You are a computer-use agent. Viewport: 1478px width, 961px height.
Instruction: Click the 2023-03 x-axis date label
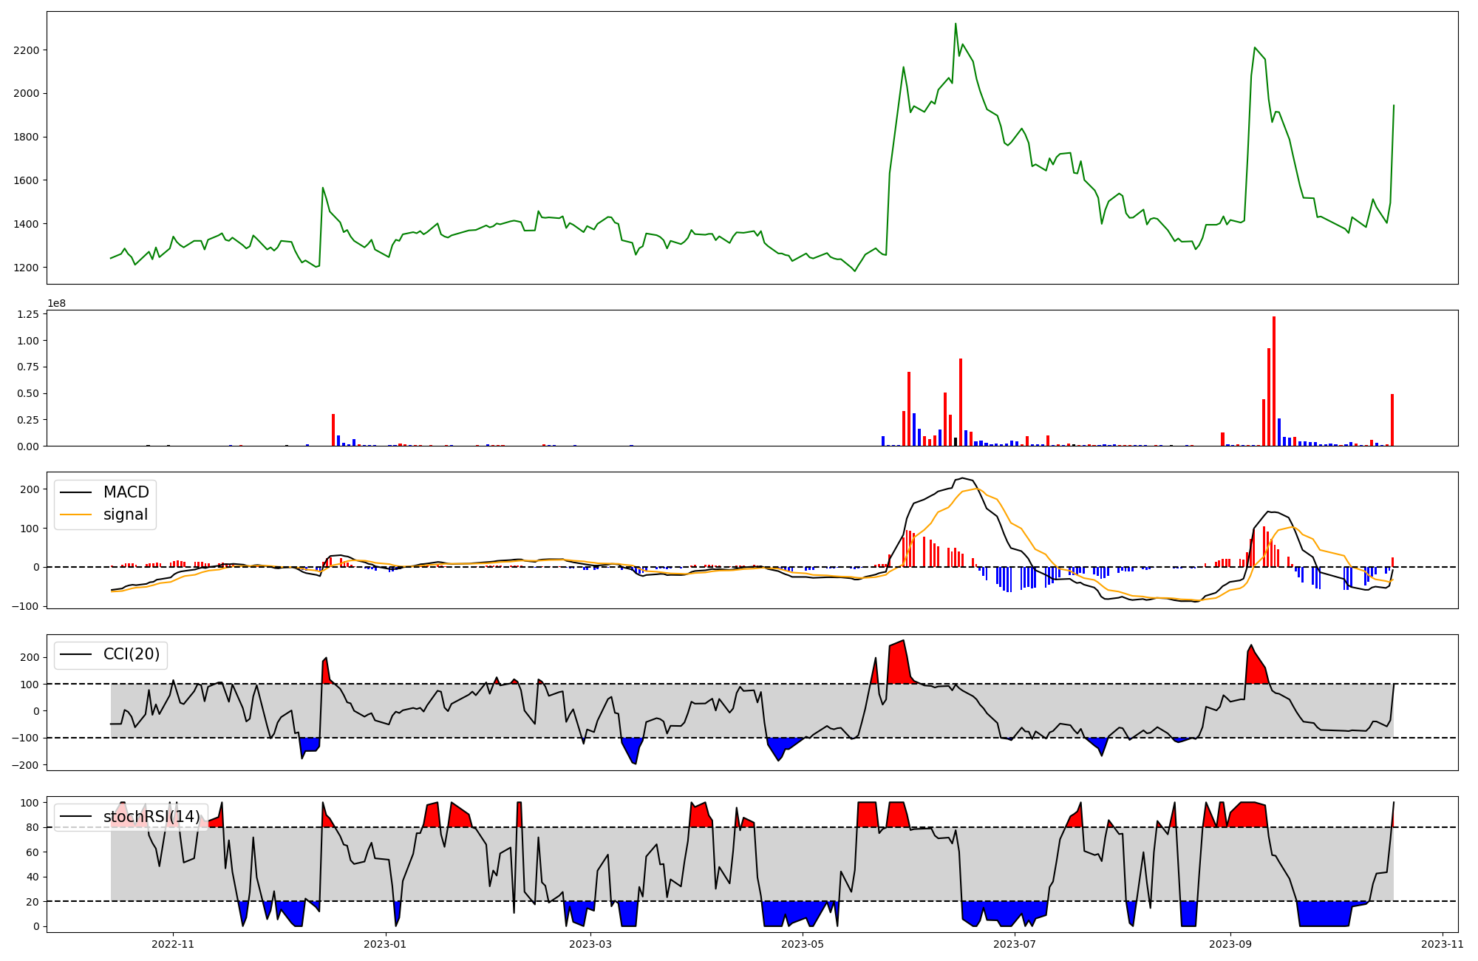pos(590,943)
